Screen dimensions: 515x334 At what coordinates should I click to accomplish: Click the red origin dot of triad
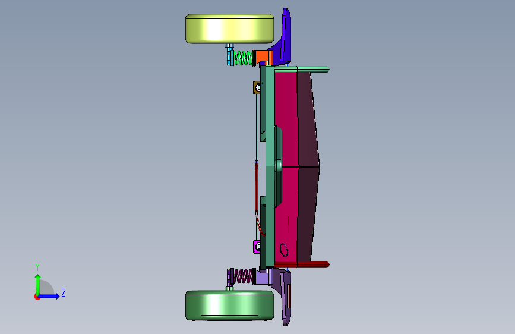tap(37, 297)
